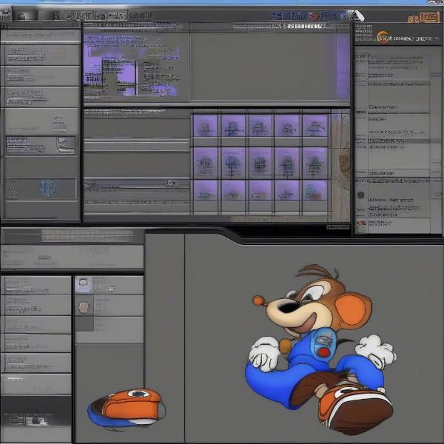Viewport: 444px width, 444px height.
Task: Select the first thumbnail in the grid's second row
Action: (x=205, y=164)
